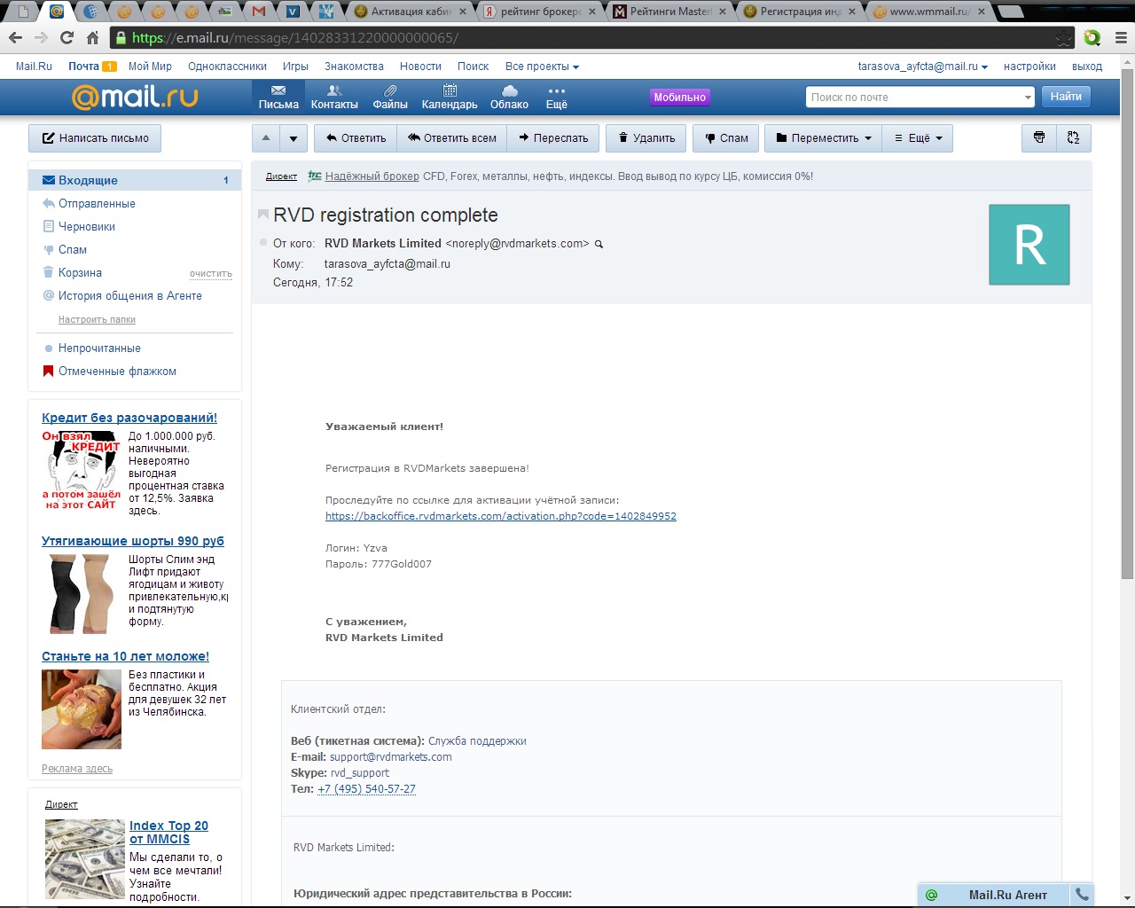
Task: Click support@rvdmarkets.com email link
Action: 391,757
